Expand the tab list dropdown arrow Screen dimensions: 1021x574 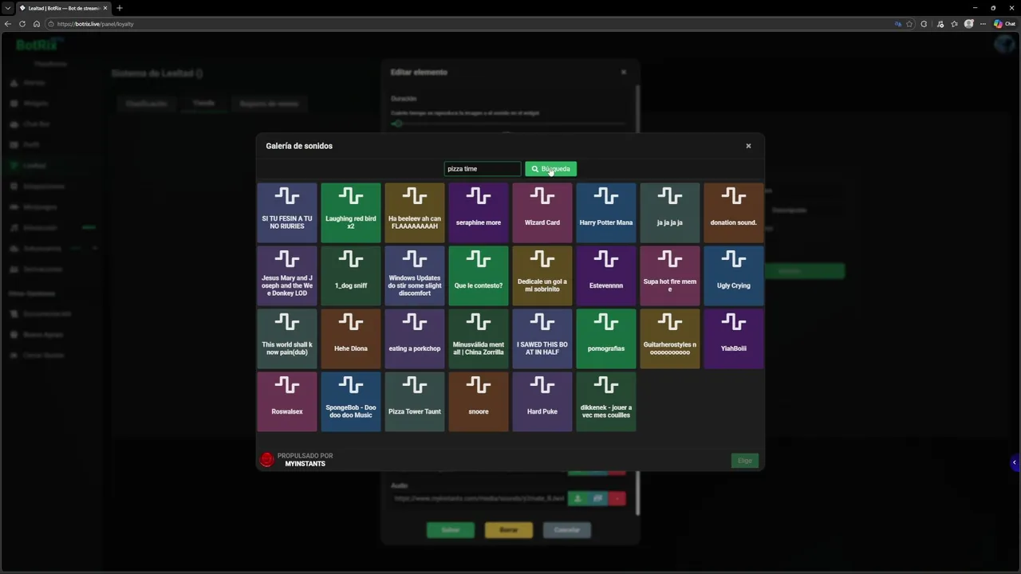pos(6,8)
